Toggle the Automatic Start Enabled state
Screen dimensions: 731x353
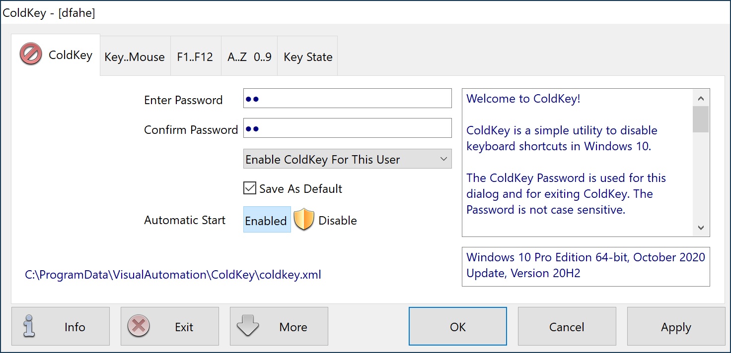click(x=267, y=220)
